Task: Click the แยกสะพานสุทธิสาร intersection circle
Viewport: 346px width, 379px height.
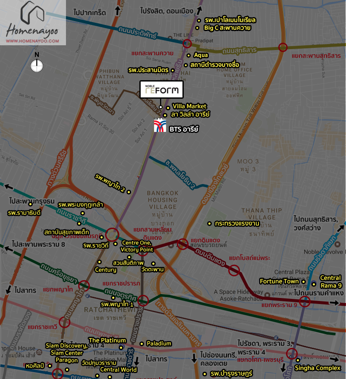Action: click(x=283, y=47)
